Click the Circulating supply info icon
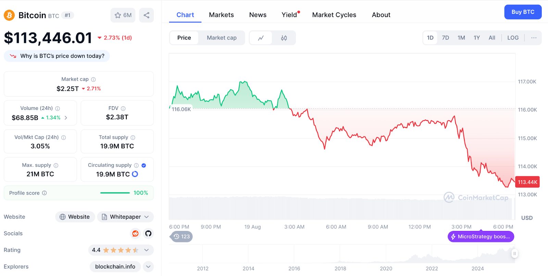 point(136,165)
